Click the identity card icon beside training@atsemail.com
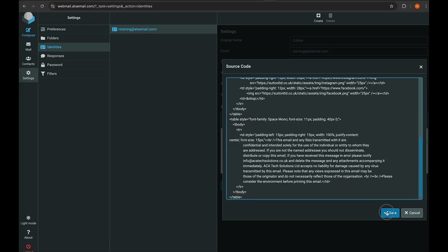This screenshot has width=448, height=252. [114, 29]
